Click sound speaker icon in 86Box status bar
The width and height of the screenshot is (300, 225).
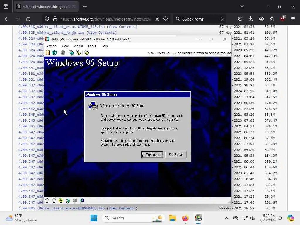click(x=82, y=200)
